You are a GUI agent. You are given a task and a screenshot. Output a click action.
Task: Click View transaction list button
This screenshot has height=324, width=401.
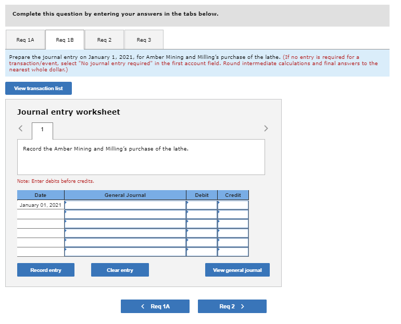[x=39, y=88]
